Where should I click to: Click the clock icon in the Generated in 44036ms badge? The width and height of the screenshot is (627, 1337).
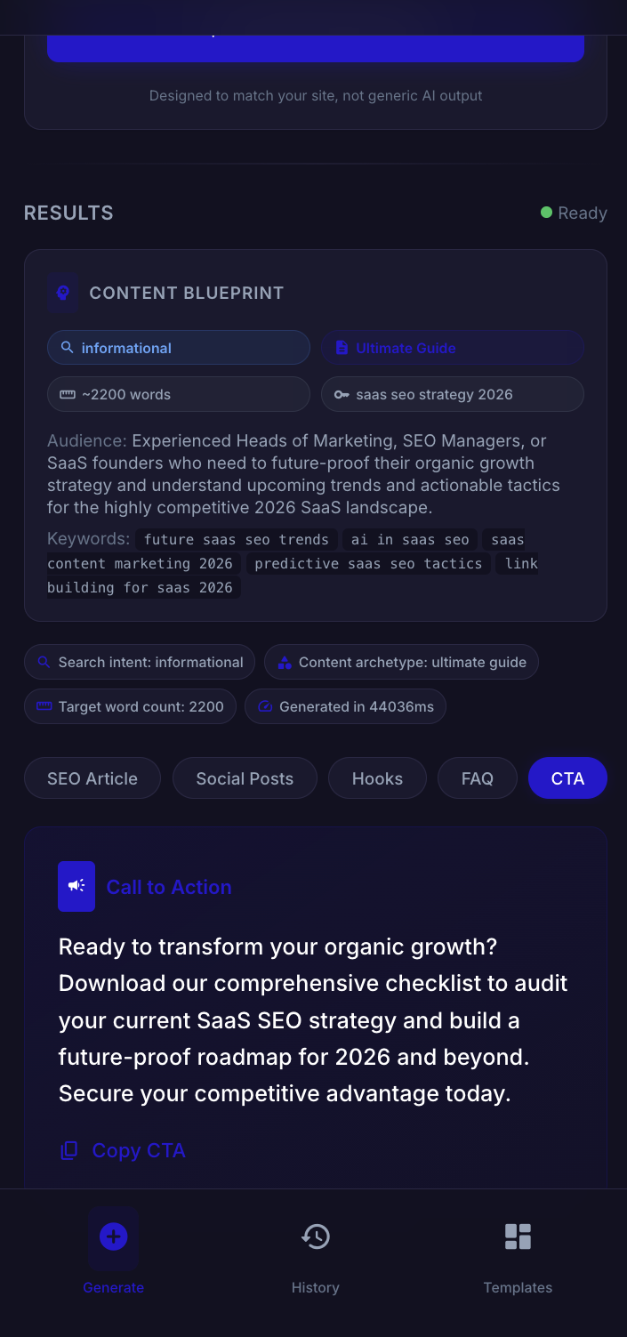pos(264,706)
